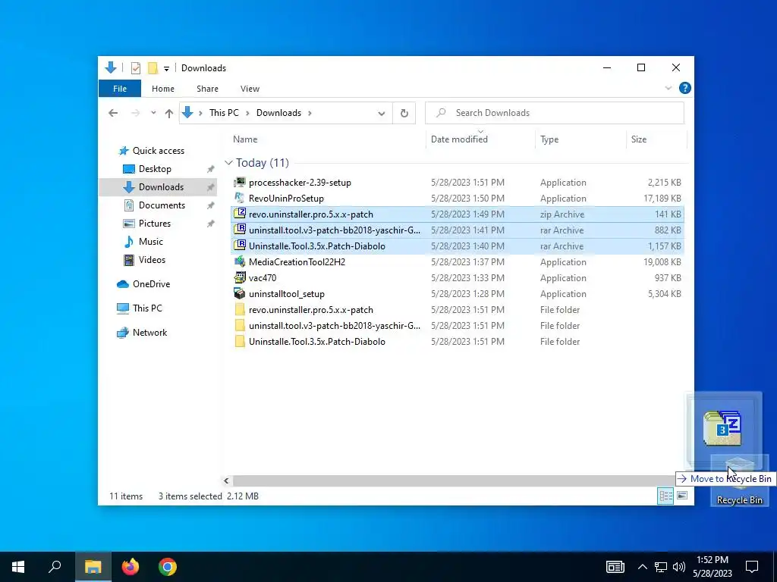Select Network in the navigation pane
777x582 pixels.
[149, 333]
